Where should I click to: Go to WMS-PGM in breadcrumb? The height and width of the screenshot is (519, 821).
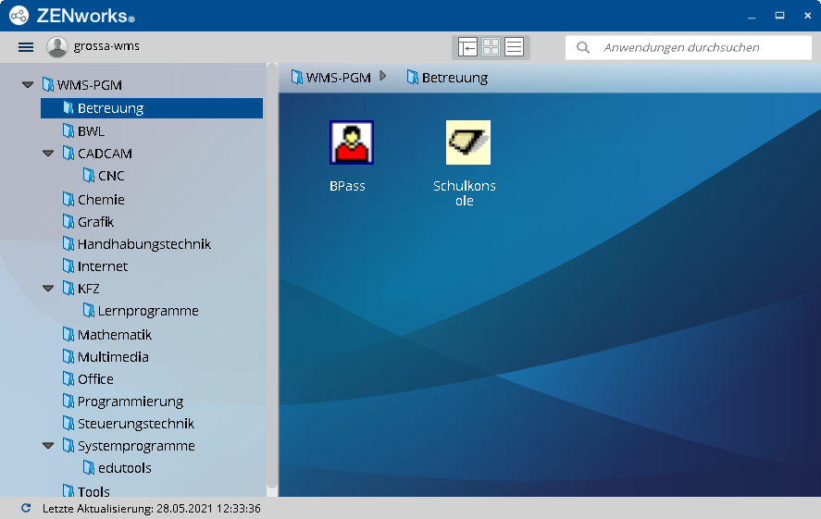tap(331, 78)
